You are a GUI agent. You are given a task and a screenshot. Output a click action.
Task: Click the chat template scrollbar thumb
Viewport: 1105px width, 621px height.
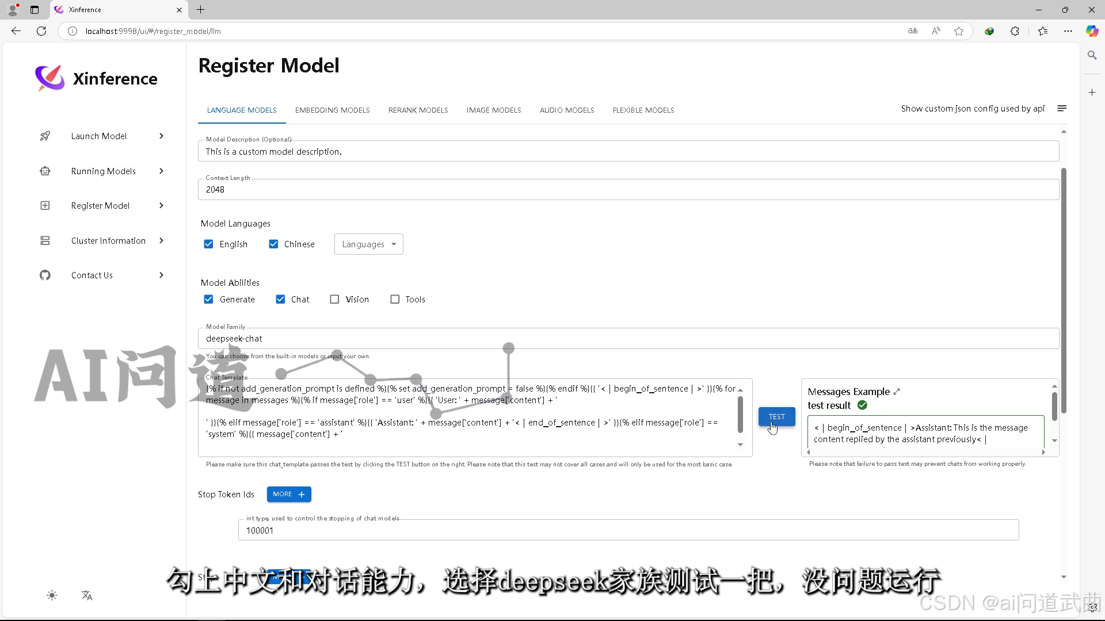click(740, 414)
